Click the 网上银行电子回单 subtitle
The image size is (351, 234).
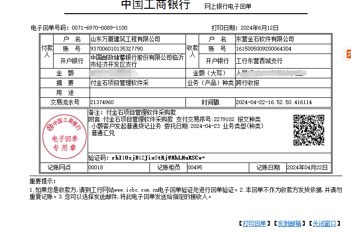(x=228, y=6)
